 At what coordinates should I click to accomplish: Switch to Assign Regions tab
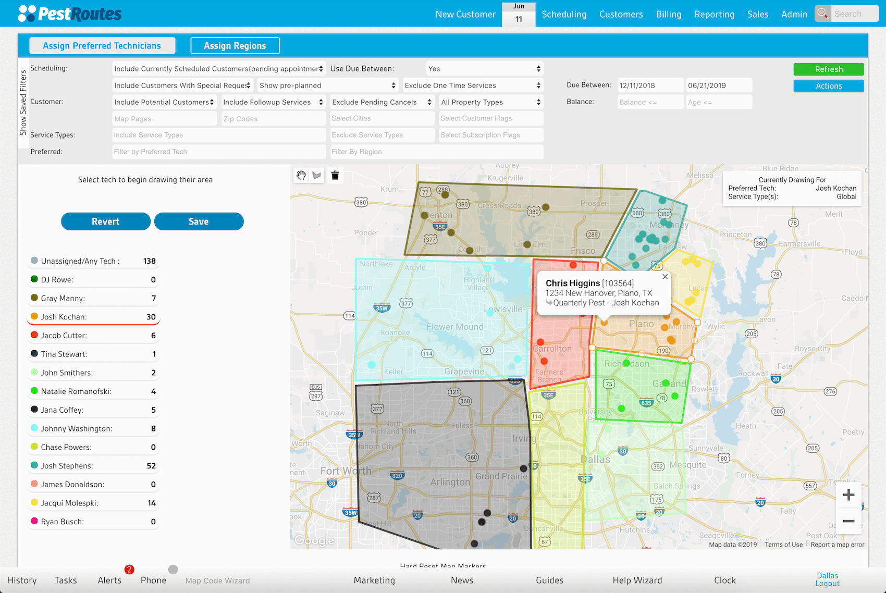pyautogui.click(x=235, y=46)
